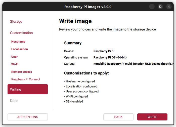Open APP OPTIONS
Viewport: 176px width, 127px height.
28,117
